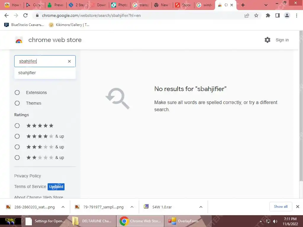Bookmark this tab with the star icon
Image resolution: width=303 pixels, height=227 pixels.
256,15
